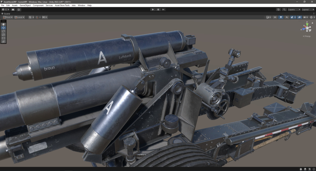Open the File menu
316x171 pixels.
(x=3, y=5)
